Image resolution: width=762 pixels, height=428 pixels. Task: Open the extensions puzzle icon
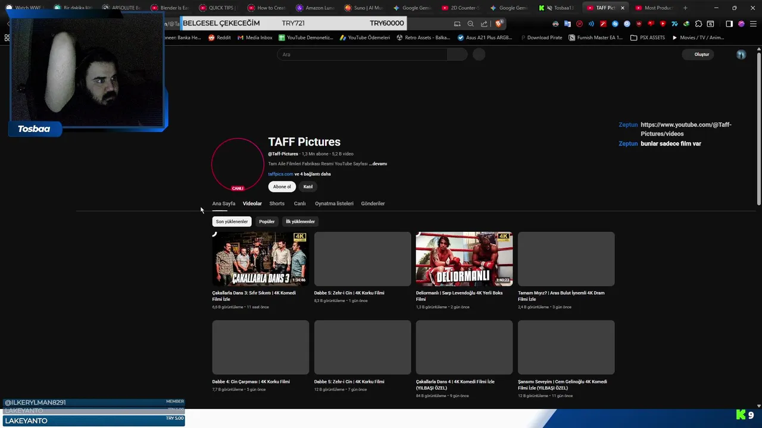[698, 24]
